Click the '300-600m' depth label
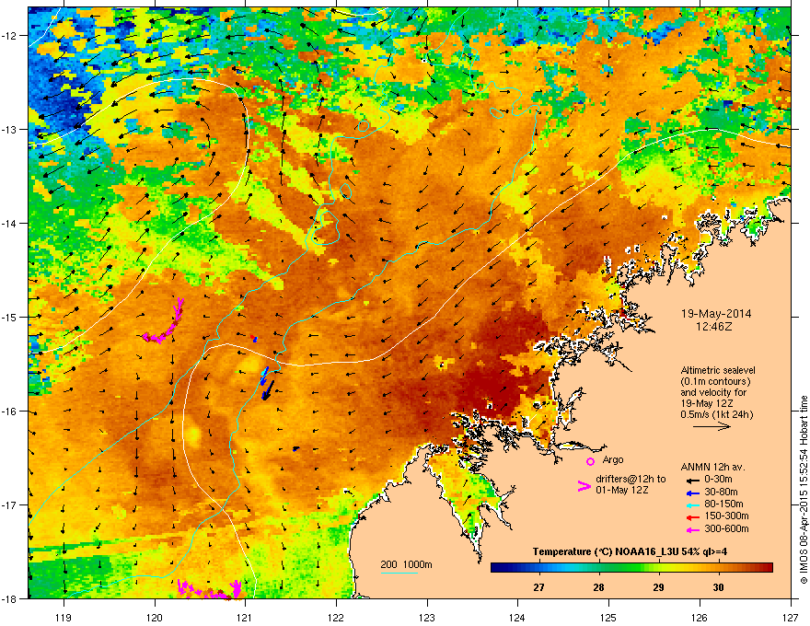 tap(726, 528)
